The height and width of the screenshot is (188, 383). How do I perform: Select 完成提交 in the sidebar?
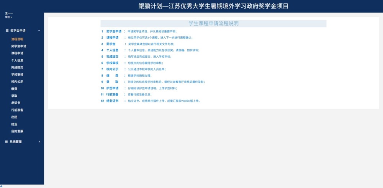[x=17, y=67]
